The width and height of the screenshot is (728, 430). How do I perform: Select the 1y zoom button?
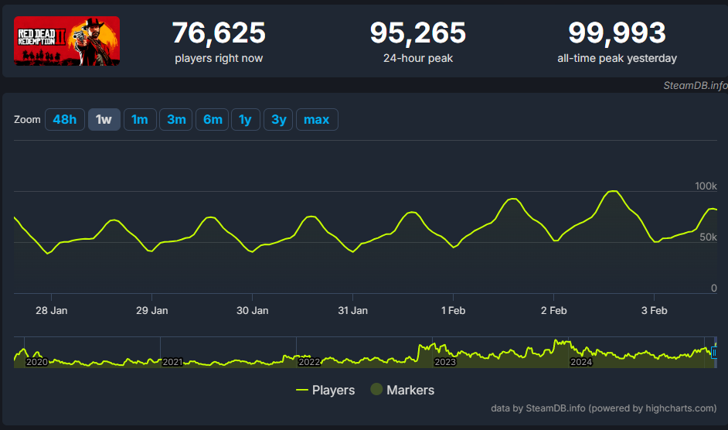click(x=245, y=120)
